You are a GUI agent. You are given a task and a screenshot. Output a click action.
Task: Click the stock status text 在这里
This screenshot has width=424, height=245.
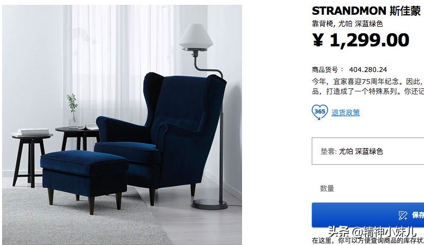pyautogui.click(x=322, y=241)
